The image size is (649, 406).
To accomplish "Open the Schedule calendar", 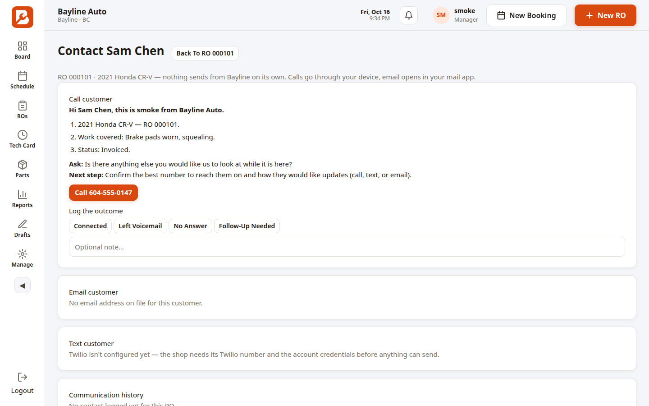I will 22,80.
